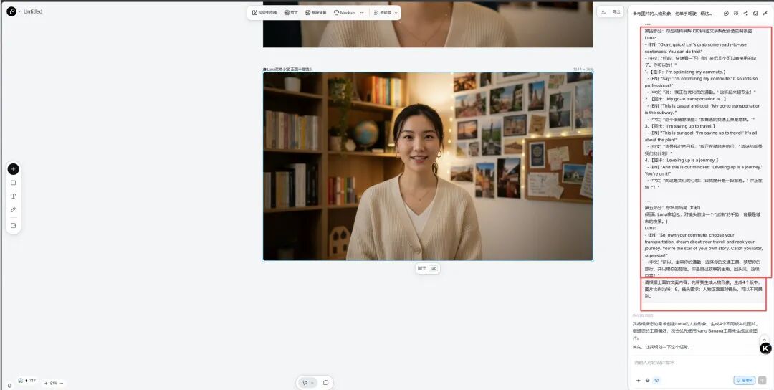This screenshot has height=390, width=774.
Task: Select the pencil draw tool
Action: click(14, 210)
